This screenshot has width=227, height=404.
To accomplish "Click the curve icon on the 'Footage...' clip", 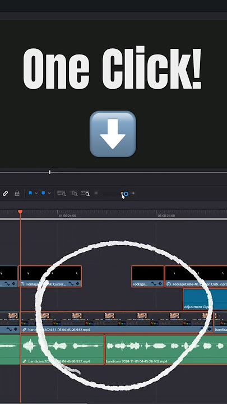I will click(x=154, y=284).
